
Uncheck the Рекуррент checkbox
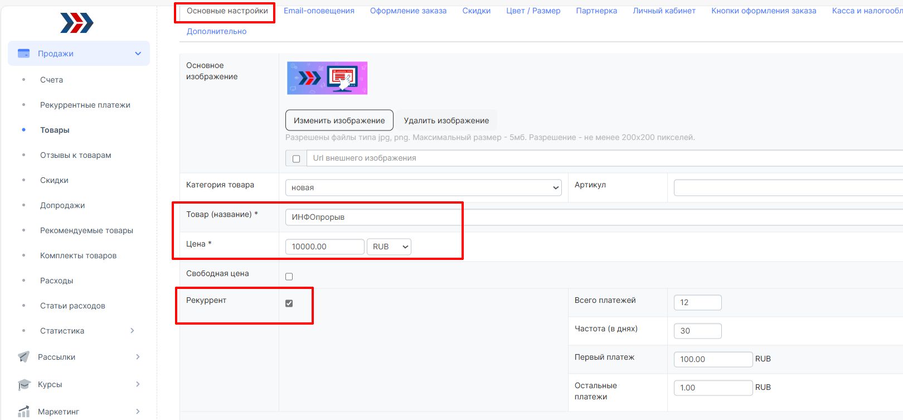click(289, 303)
